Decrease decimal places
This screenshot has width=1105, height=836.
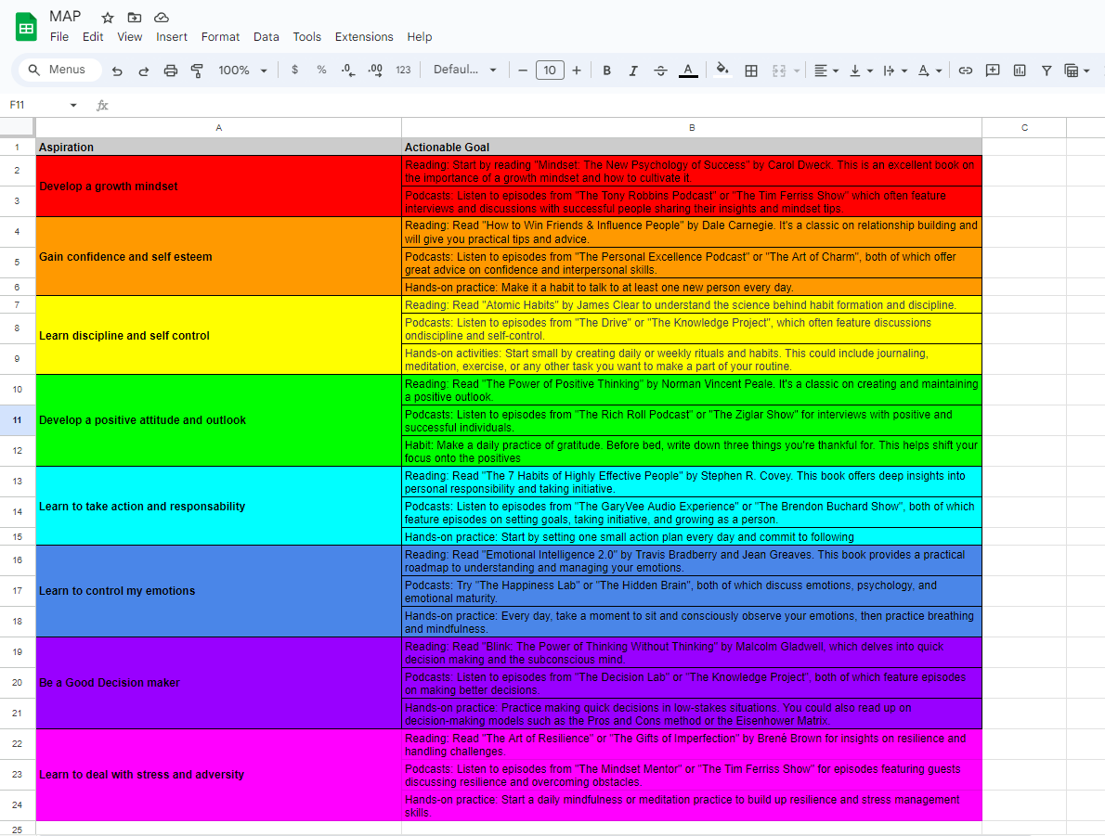pos(348,70)
